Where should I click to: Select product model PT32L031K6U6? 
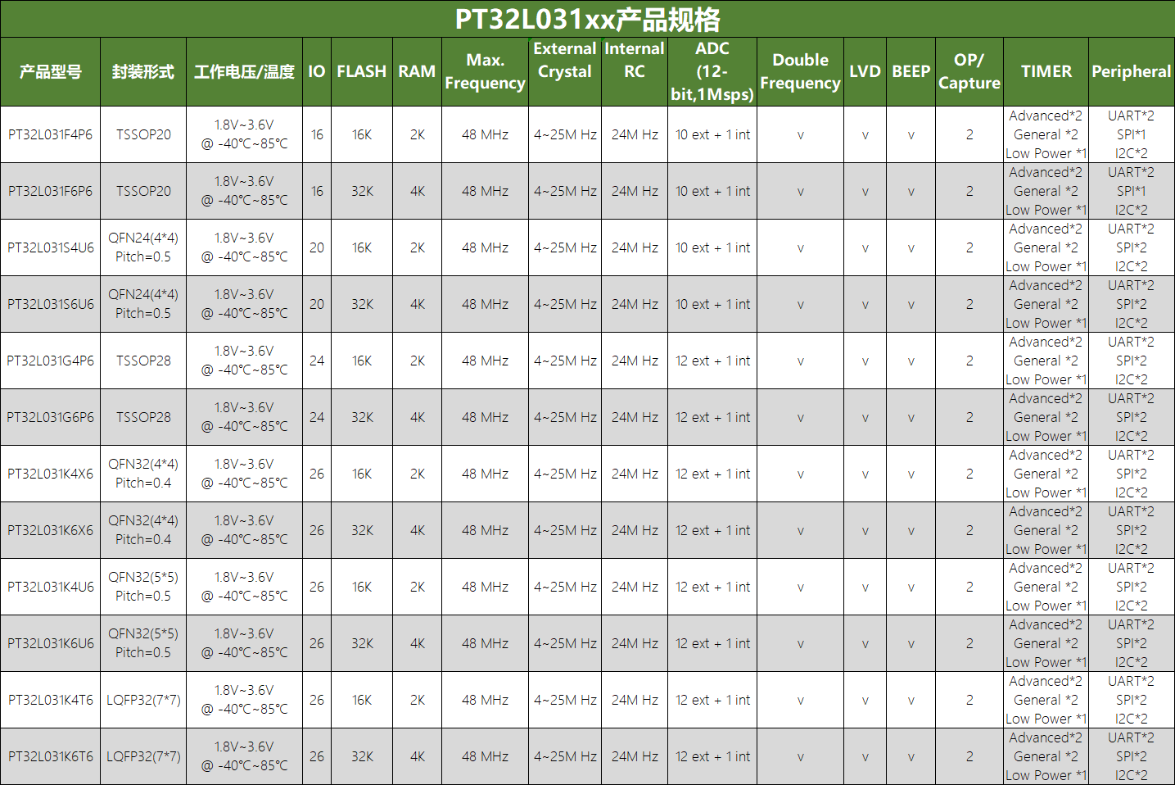click(50, 643)
